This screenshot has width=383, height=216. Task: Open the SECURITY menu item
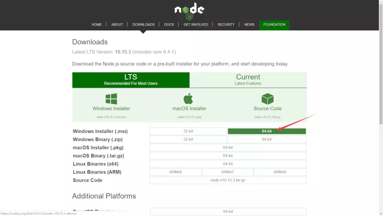226,25
